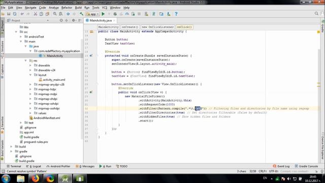Viewport: 325px width, 183px height.
Task: Open the Messages tool window
Action: pyautogui.click(x=85, y=166)
